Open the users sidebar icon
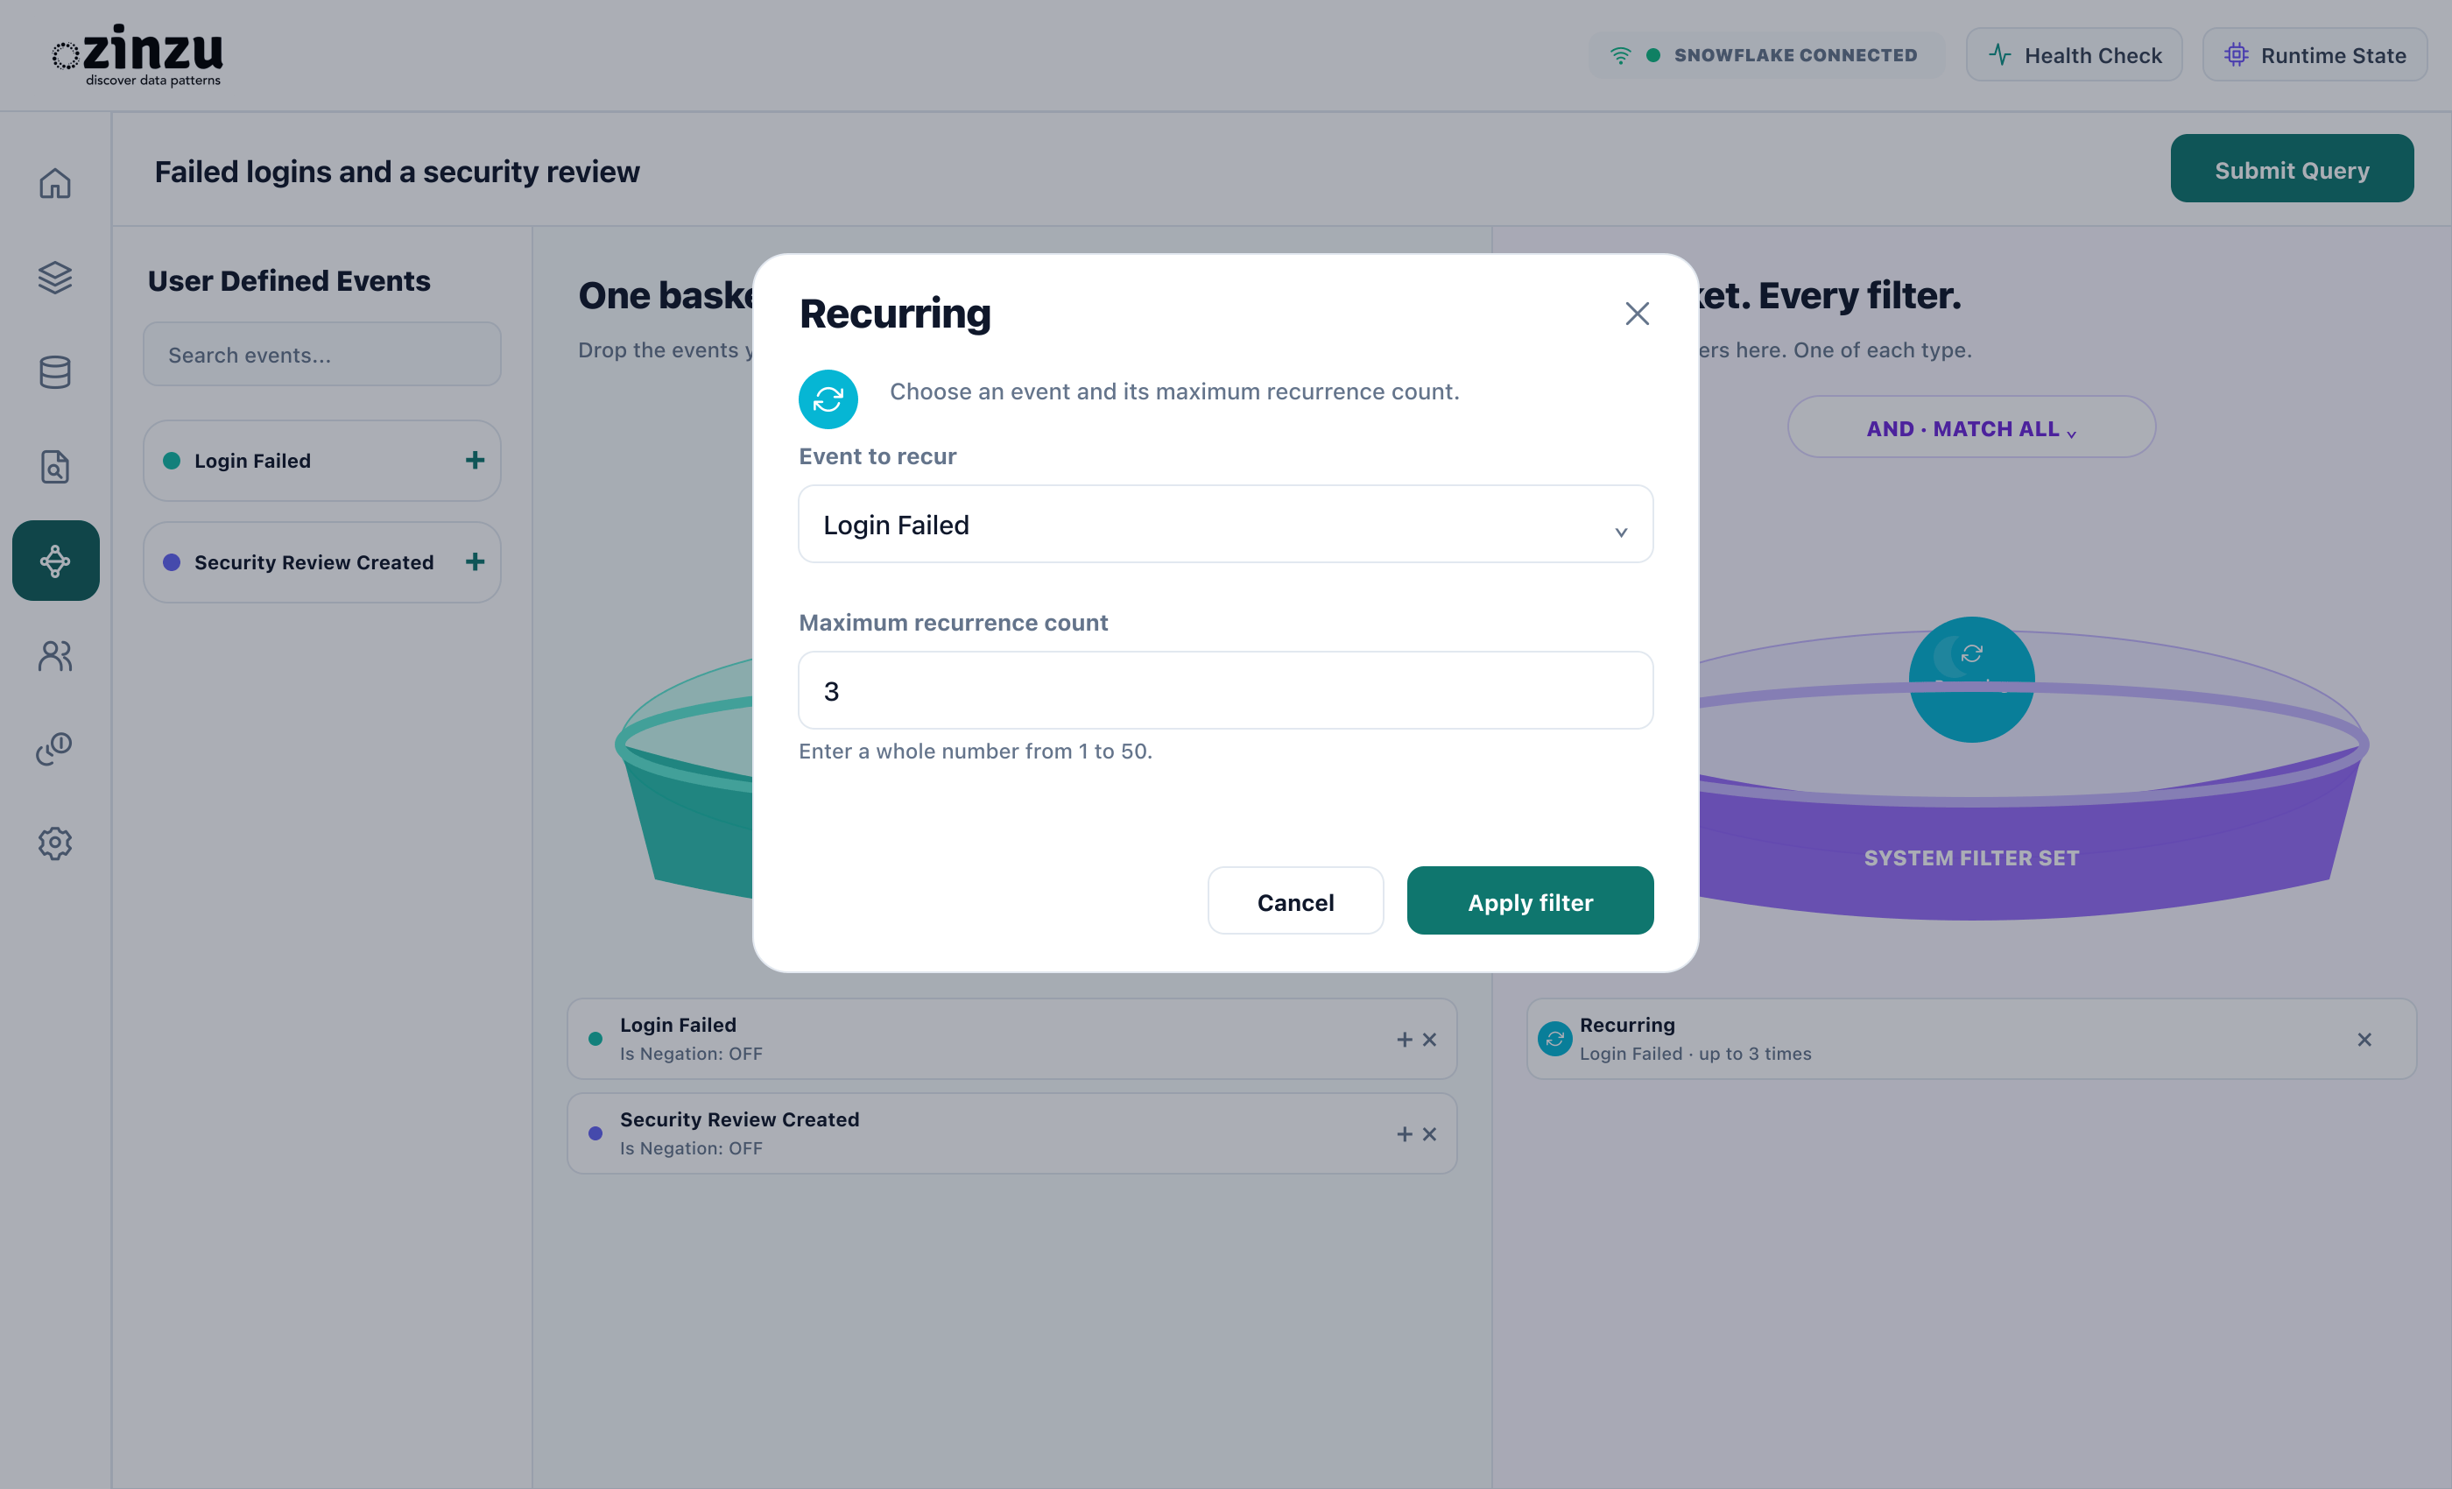Image resolution: width=2452 pixels, height=1489 pixels. pos(54,655)
